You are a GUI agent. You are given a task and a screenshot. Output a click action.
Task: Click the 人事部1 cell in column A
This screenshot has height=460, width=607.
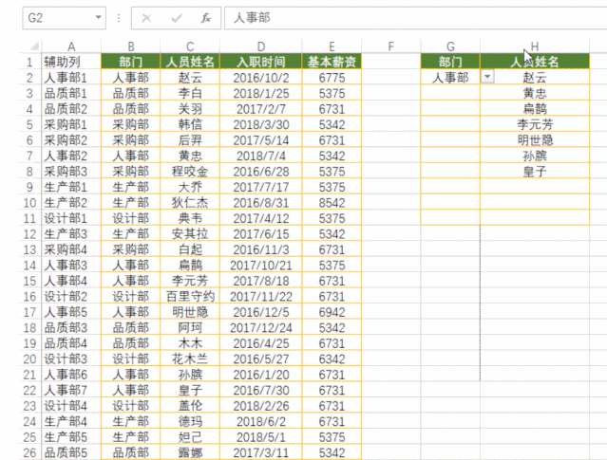[71, 78]
